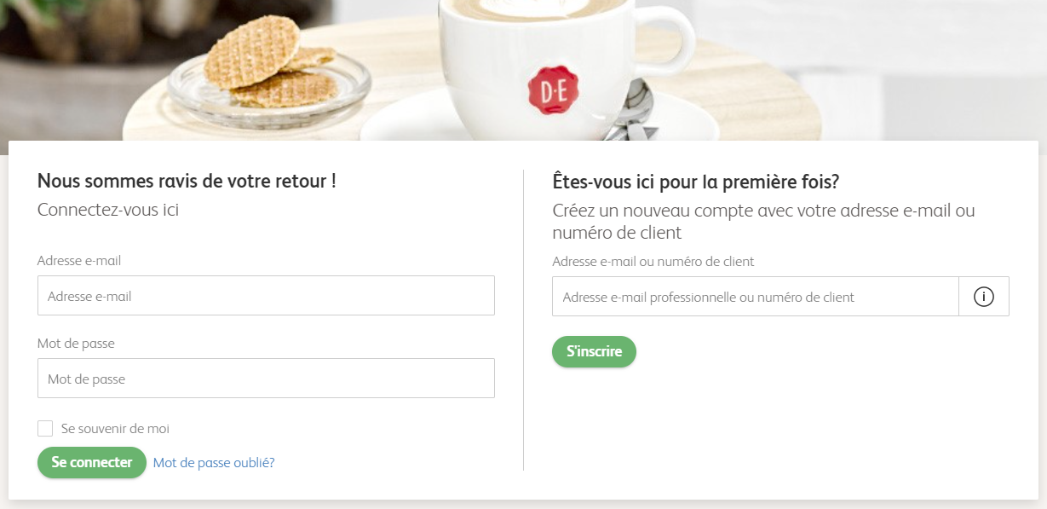
Task: Click the info icon beside registration field
Action: 984,297
